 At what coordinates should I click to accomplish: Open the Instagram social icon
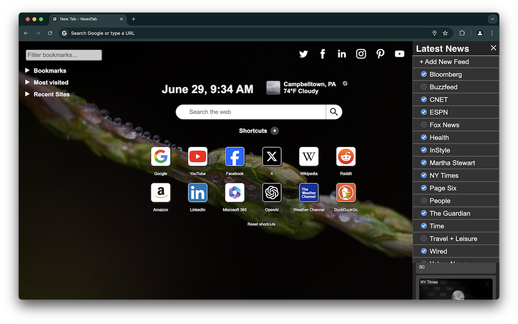[361, 54]
